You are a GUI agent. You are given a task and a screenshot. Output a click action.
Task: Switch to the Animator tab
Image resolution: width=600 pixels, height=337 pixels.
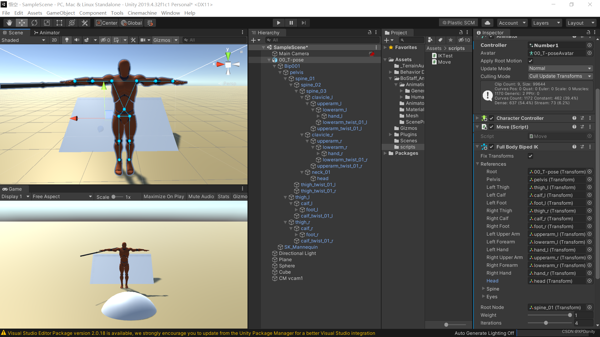(x=47, y=32)
